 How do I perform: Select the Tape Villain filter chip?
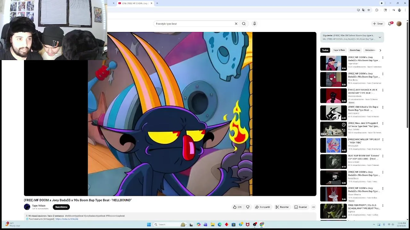point(339,50)
